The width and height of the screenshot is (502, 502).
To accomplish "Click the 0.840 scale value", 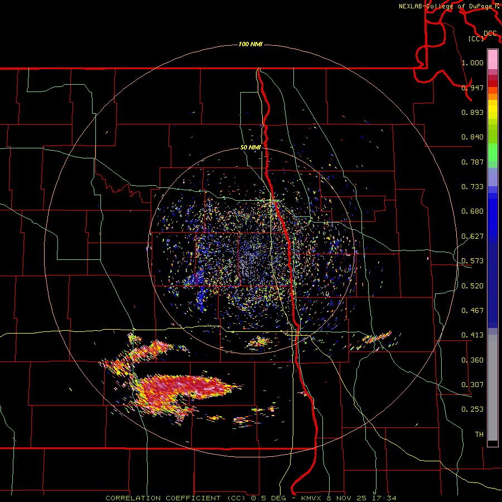I will tap(472, 137).
